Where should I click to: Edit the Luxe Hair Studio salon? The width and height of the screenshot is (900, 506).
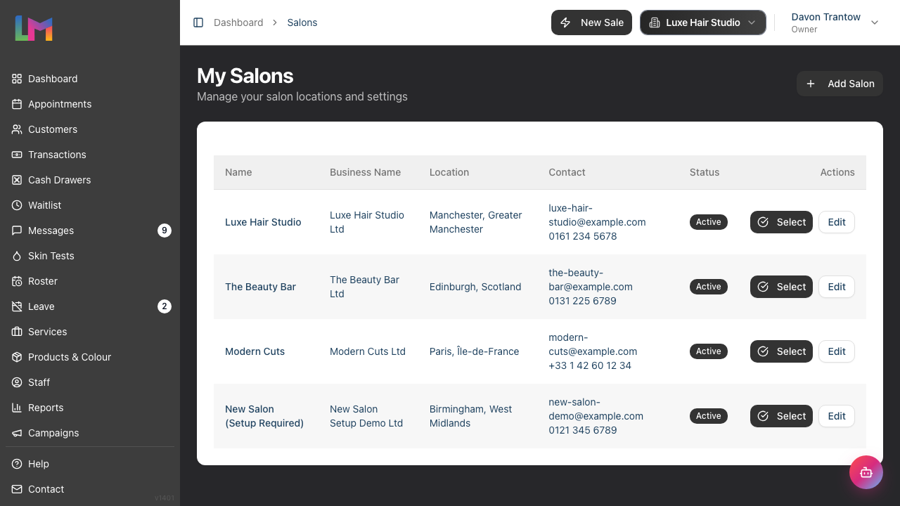837,222
